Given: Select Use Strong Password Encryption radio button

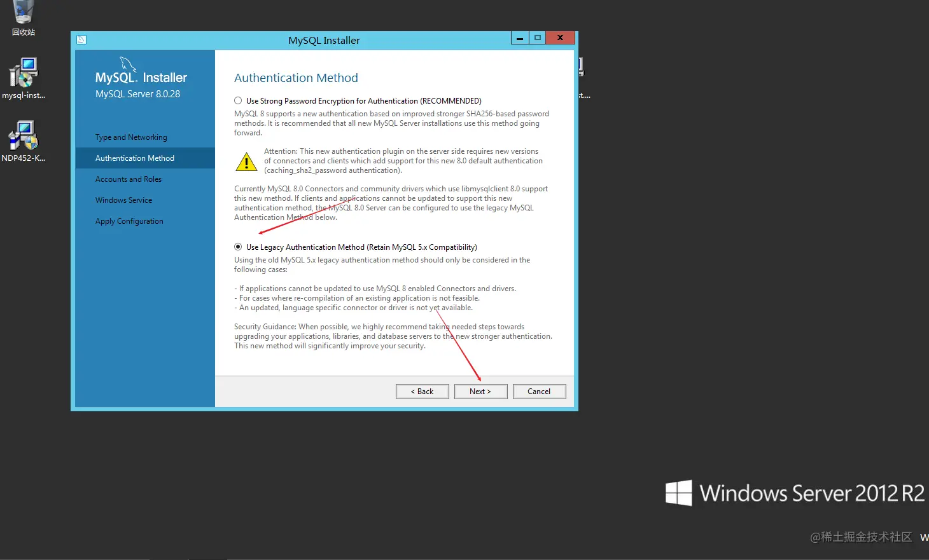Looking at the screenshot, I should point(238,100).
